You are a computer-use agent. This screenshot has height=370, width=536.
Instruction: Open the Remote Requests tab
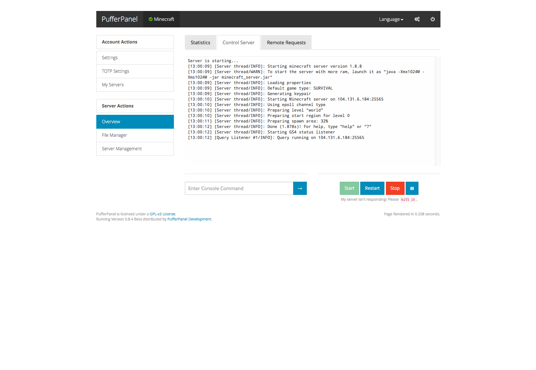click(x=286, y=43)
